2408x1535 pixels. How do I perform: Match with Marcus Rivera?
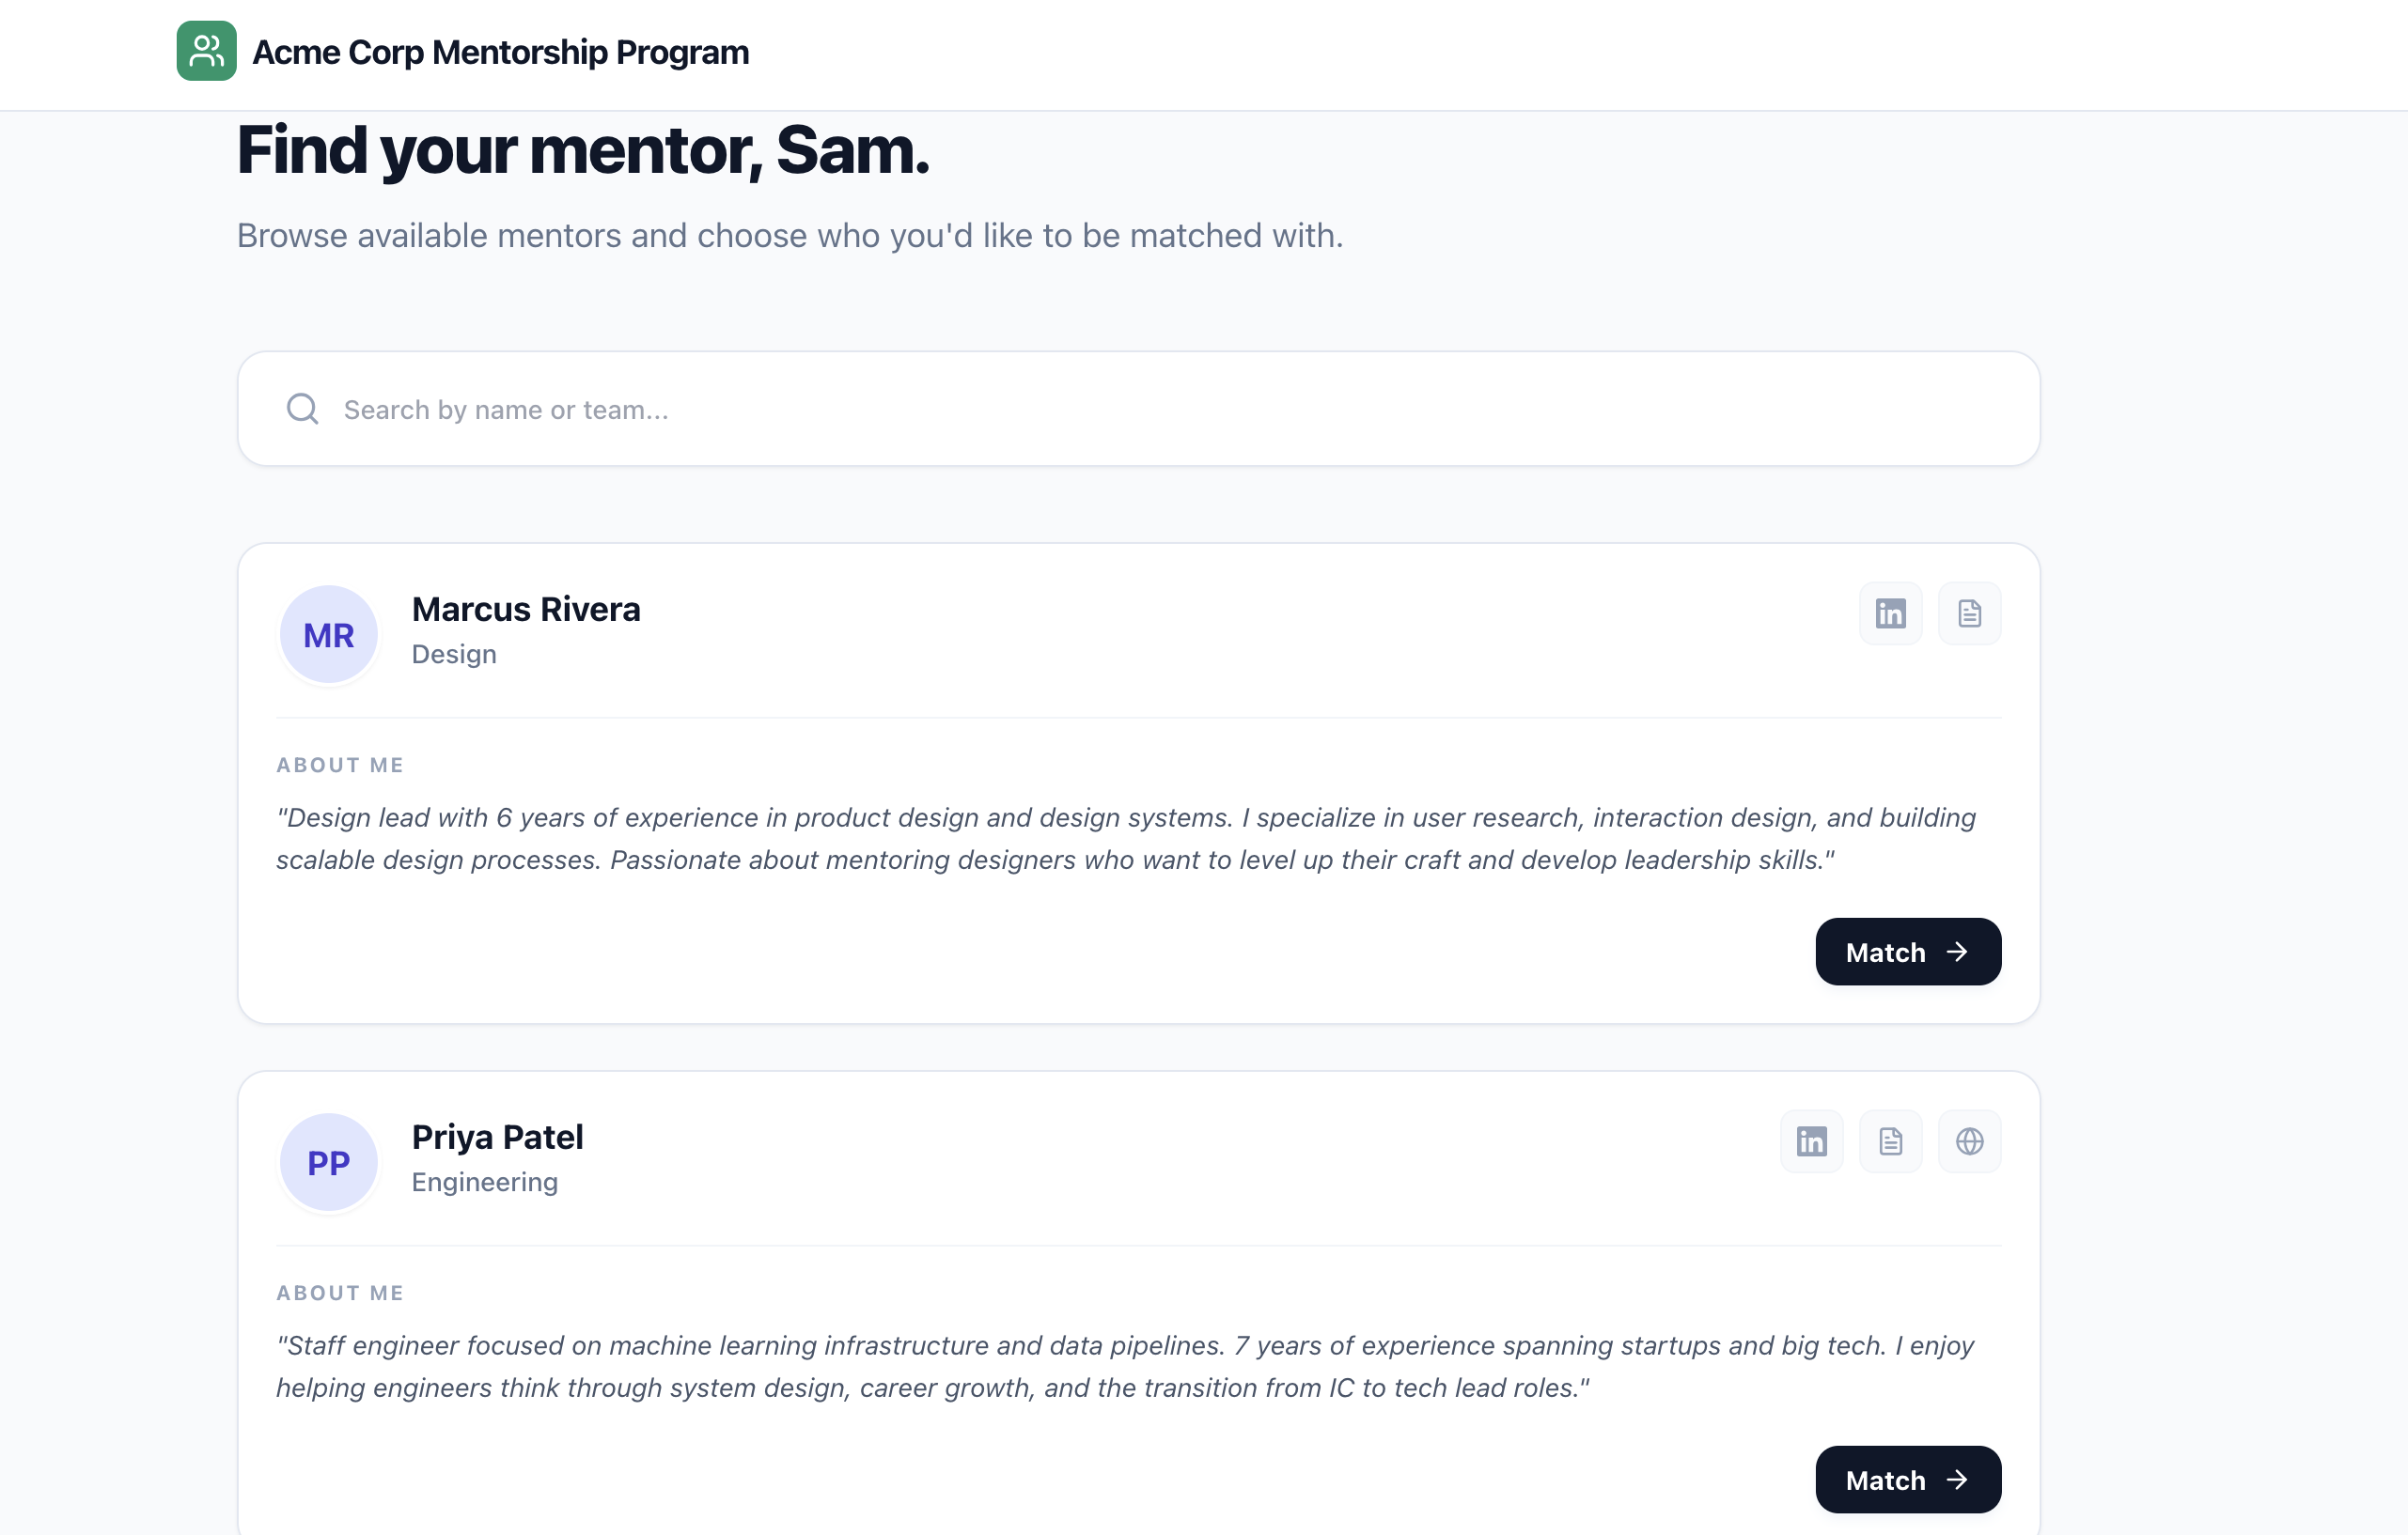tap(1907, 952)
